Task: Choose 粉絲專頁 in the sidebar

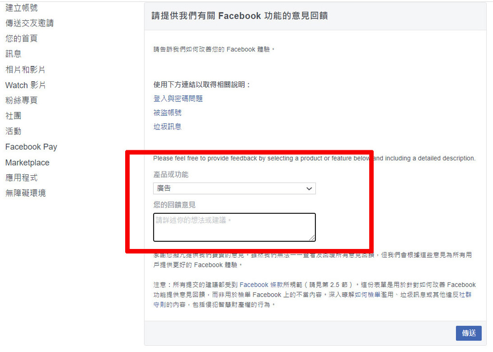Action: 21,100
